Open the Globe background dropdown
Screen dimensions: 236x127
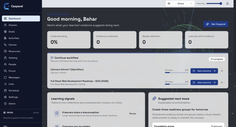pyautogui.click(x=180, y=4)
